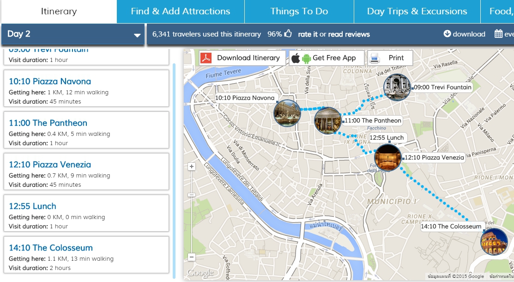Open the 12:10 Piazza Venezia itinerary link

pyautogui.click(x=50, y=165)
